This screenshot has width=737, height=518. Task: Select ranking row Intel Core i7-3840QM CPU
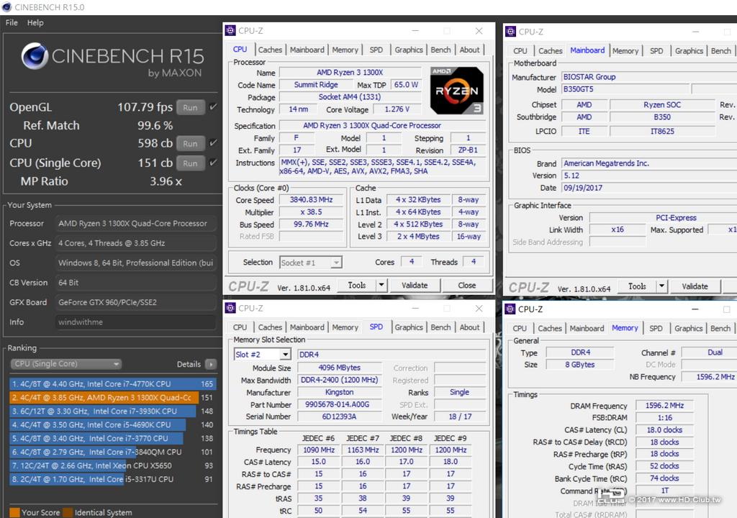click(x=112, y=452)
